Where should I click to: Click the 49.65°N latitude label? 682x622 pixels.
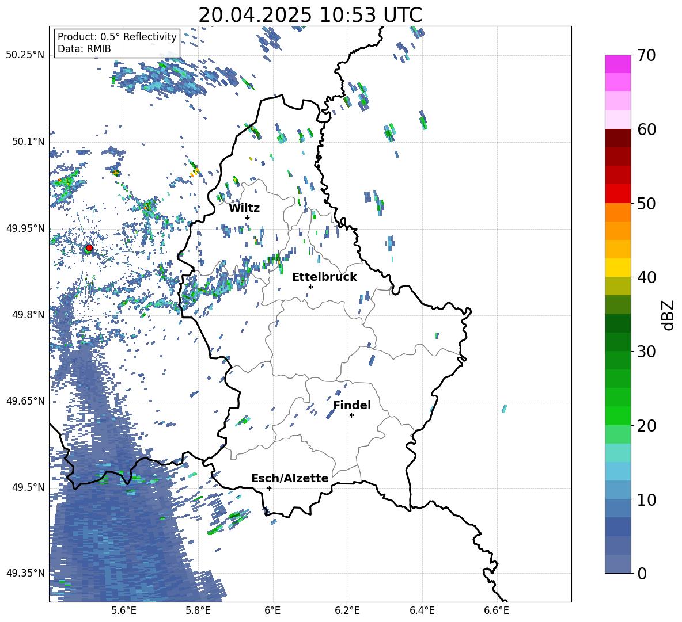[x=25, y=400]
